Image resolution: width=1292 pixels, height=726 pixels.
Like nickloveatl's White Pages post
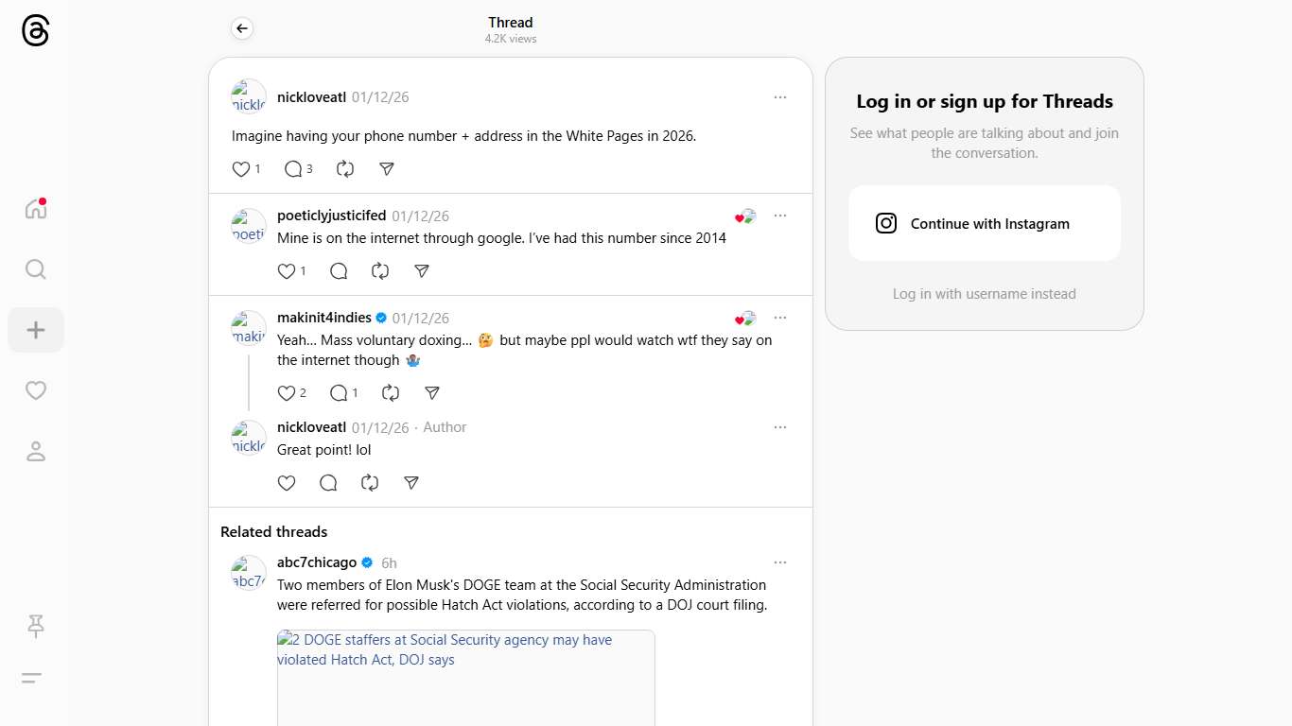tap(241, 169)
